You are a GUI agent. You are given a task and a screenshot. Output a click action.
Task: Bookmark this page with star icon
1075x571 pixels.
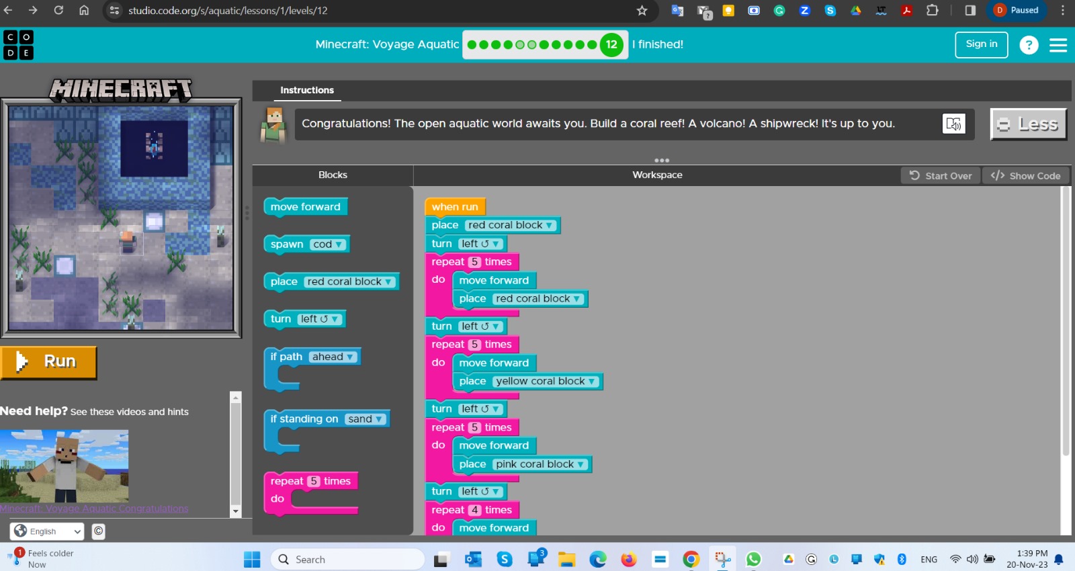coord(642,11)
